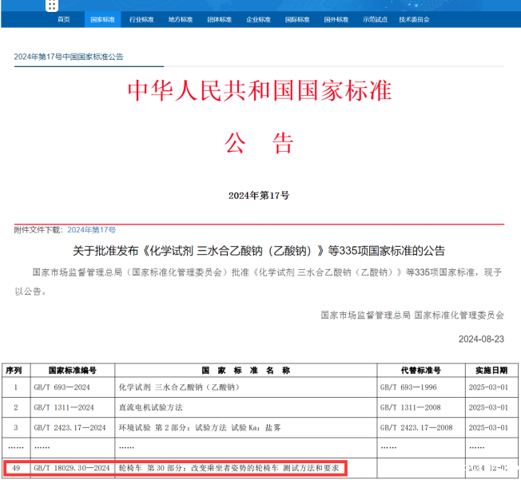Click the 直流电机试验方法 standard name
521x480 pixels.
point(152,407)
